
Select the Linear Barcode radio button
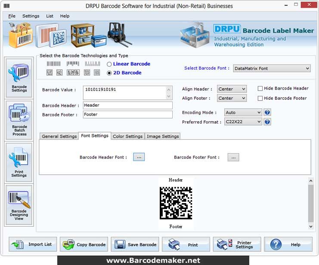109,64
